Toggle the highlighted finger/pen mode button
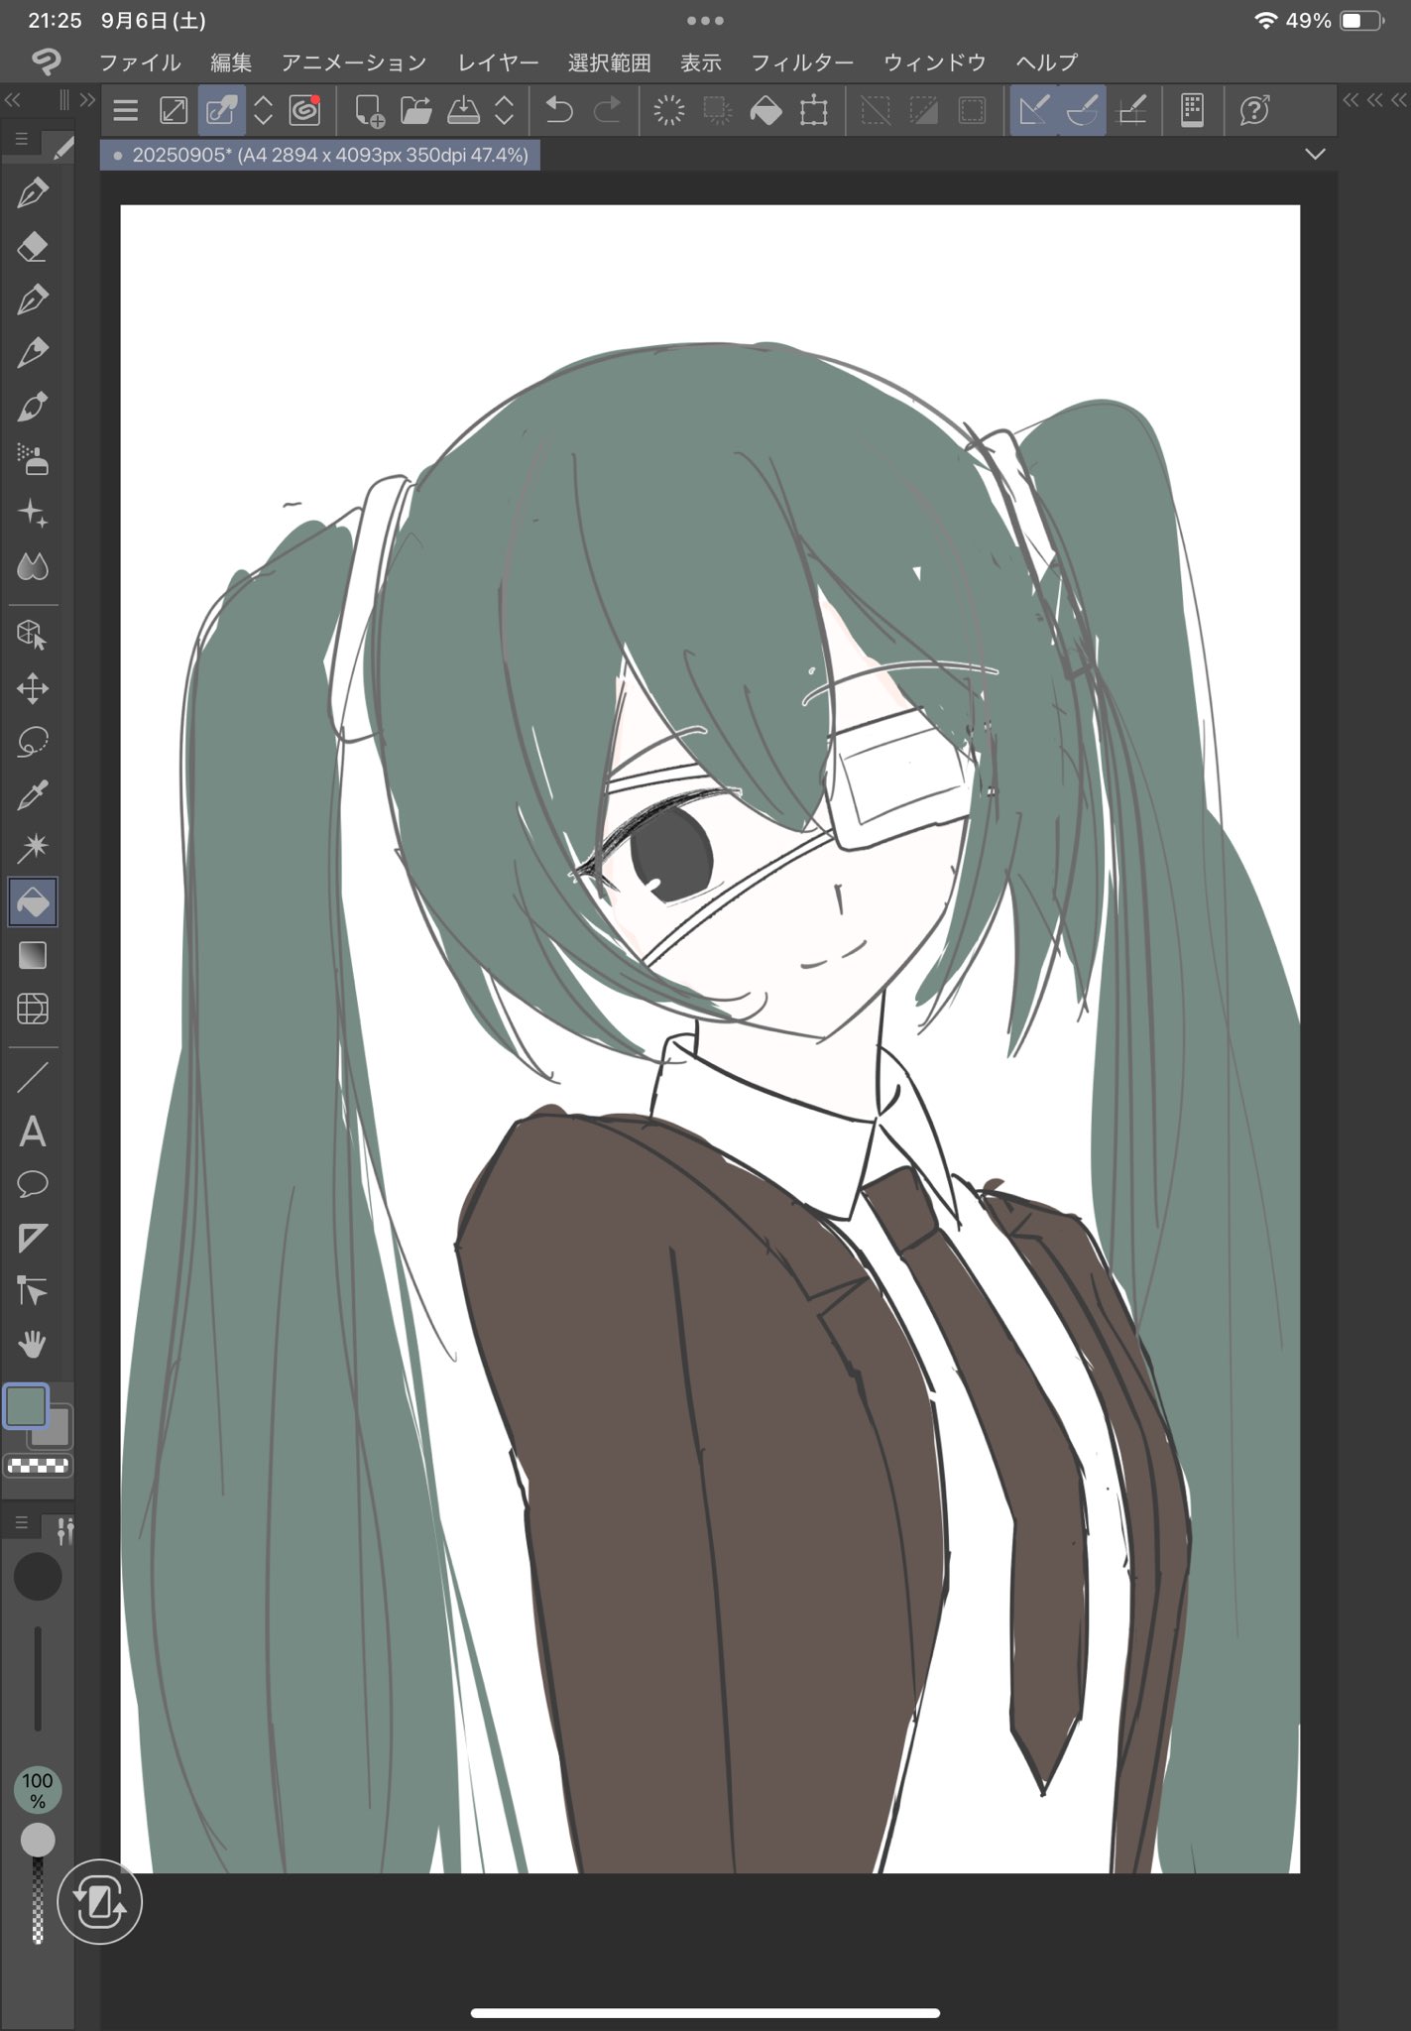Image resolution: width=1411 pixels, height=2031 pixels. [x=221, y=110]
